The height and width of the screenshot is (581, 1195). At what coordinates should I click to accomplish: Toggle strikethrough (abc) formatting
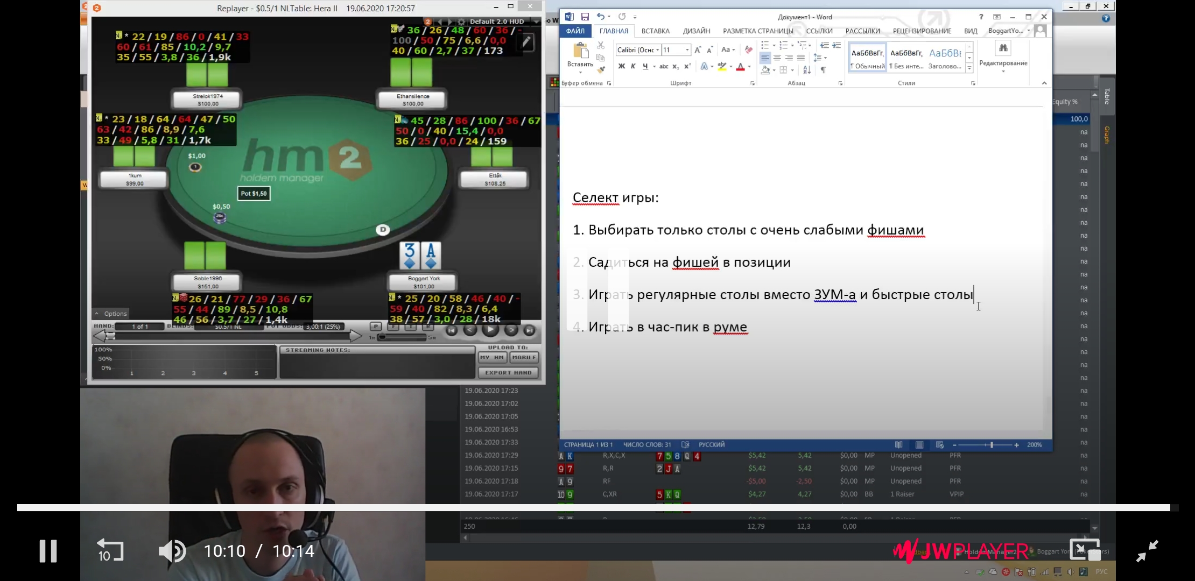(x=664, y=67)
